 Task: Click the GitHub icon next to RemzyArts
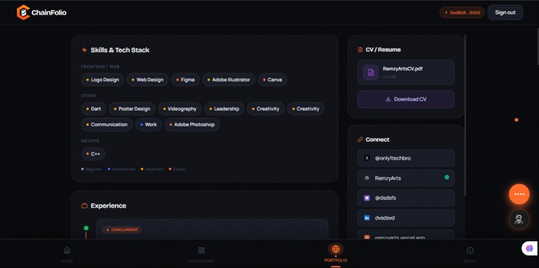366,178
